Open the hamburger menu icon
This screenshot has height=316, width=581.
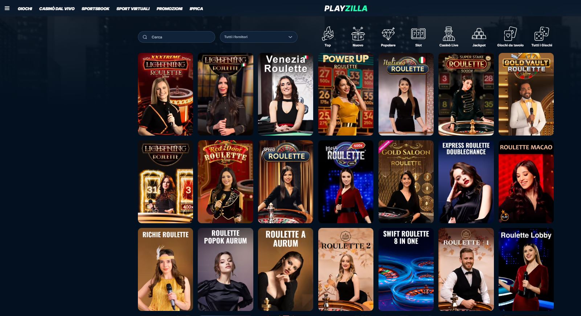tap(7, 8)
